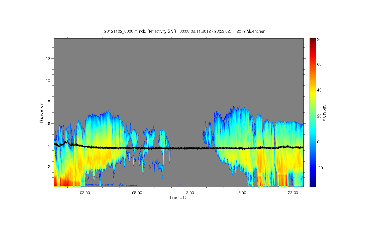Click the '23:00' time tick label
Viewport: 376px width, 225px height.
pyautogui.click(x=293, y=193)
